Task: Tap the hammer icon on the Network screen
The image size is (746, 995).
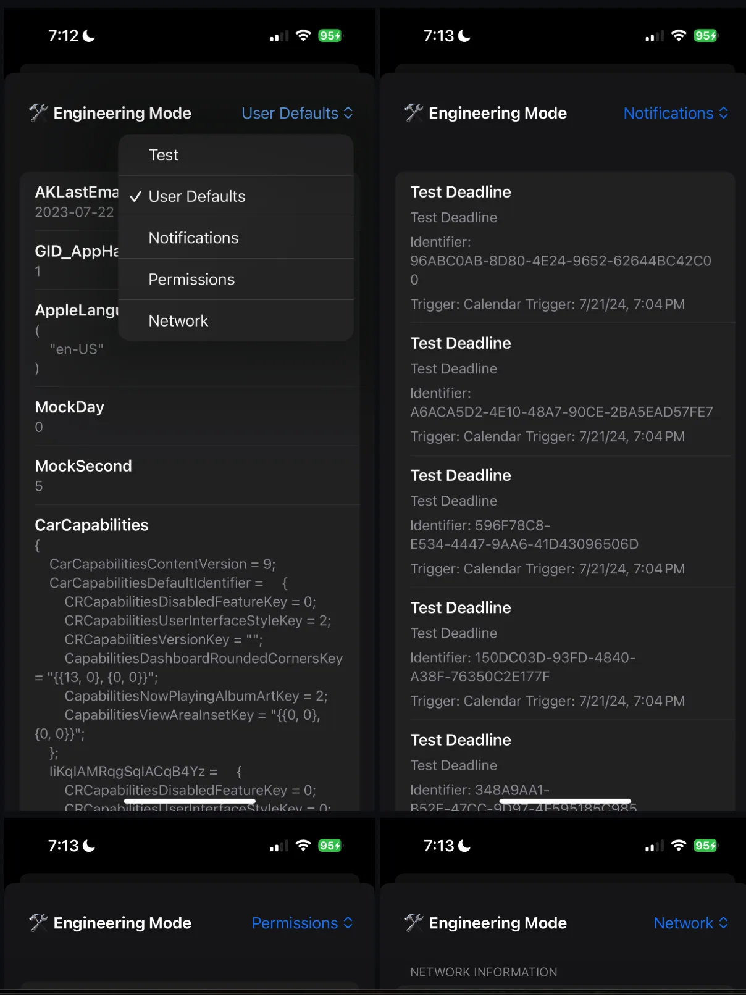Action: coord(414,923)
